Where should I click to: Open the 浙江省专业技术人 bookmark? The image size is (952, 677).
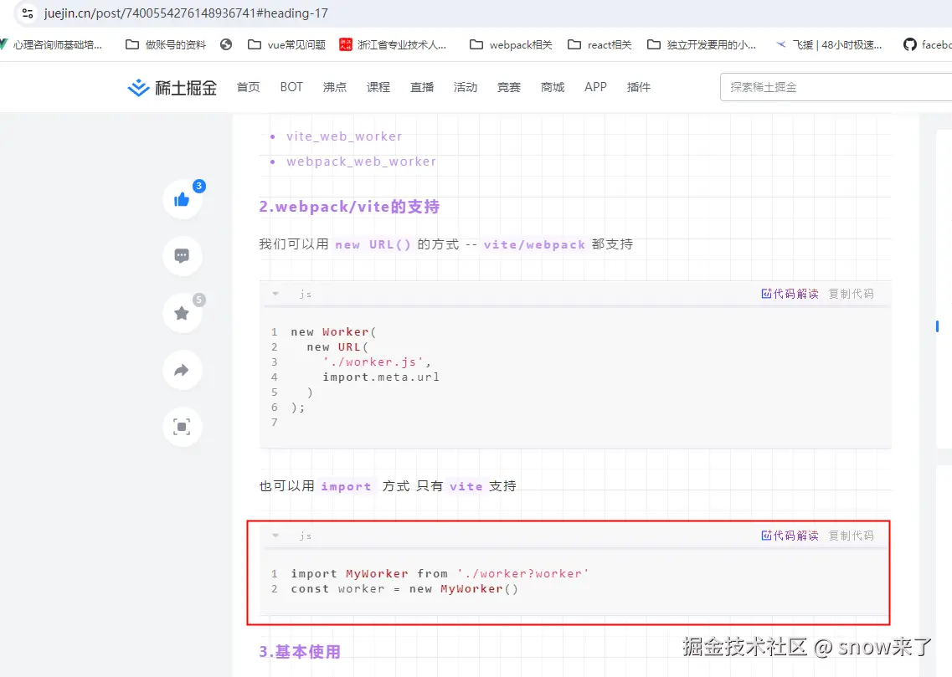tap(392, 44)
